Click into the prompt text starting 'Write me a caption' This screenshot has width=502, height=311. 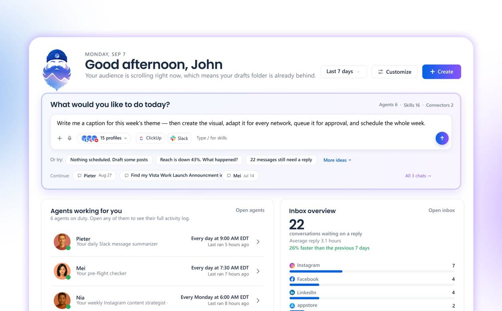point(241,123)
